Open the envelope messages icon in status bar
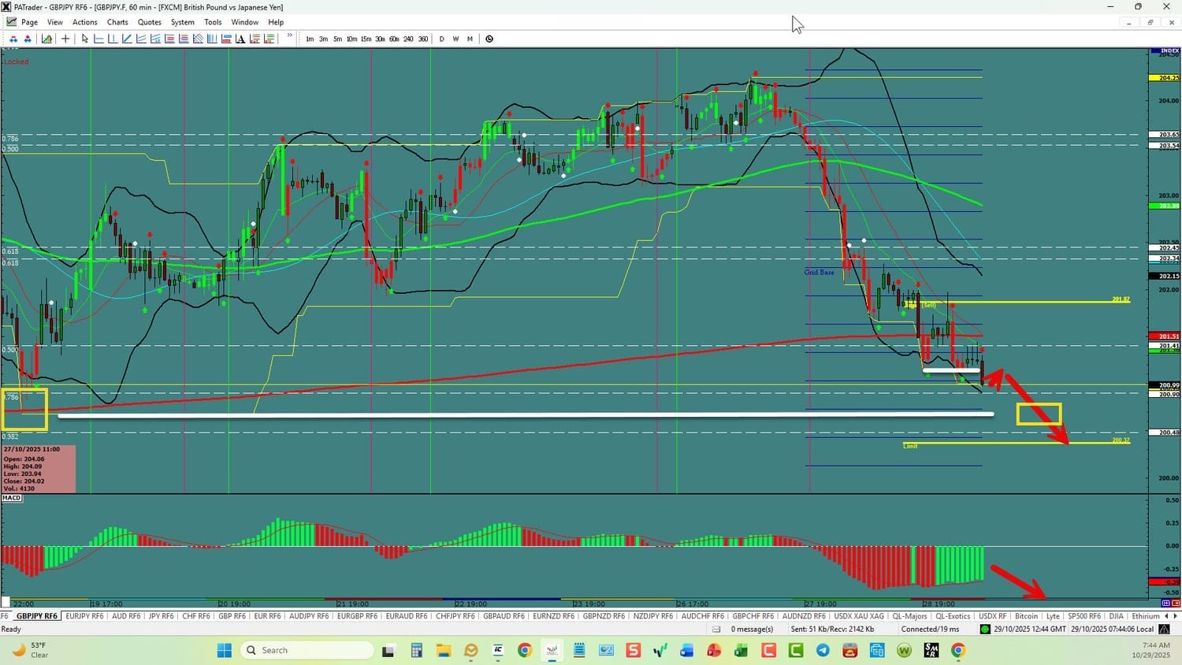 [x=716, y=629]
